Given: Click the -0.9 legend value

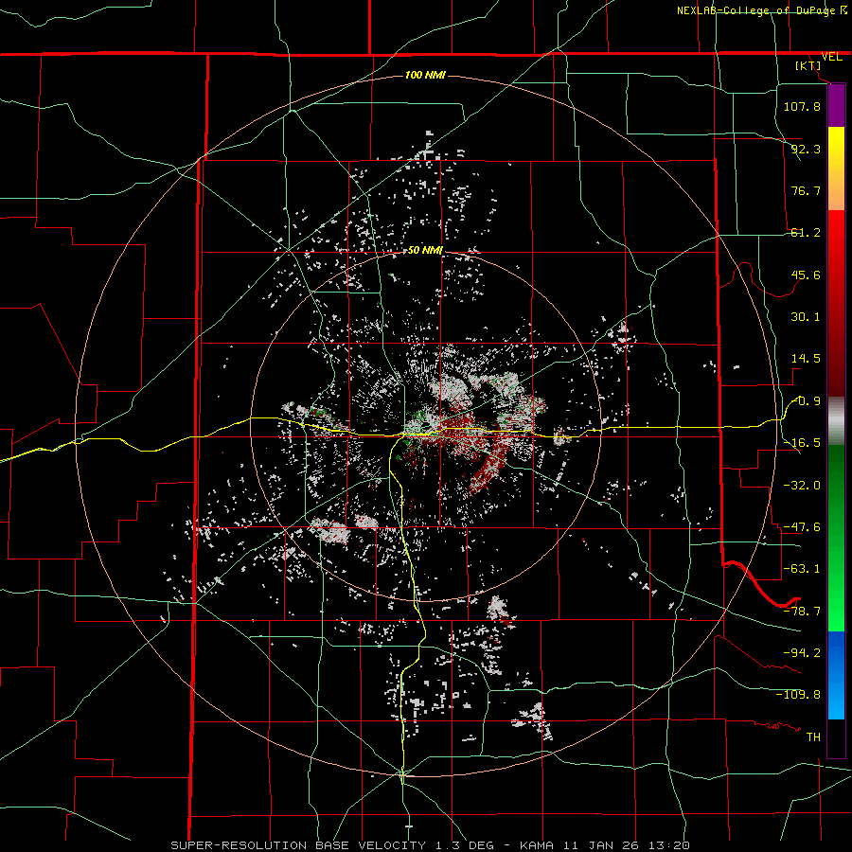Looking at the screenshot, I should point(807,400).
